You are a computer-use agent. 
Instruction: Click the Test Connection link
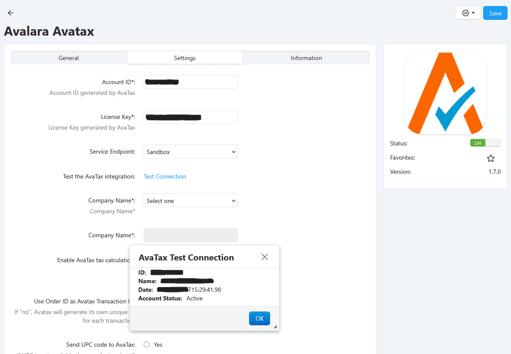(165, 176)
